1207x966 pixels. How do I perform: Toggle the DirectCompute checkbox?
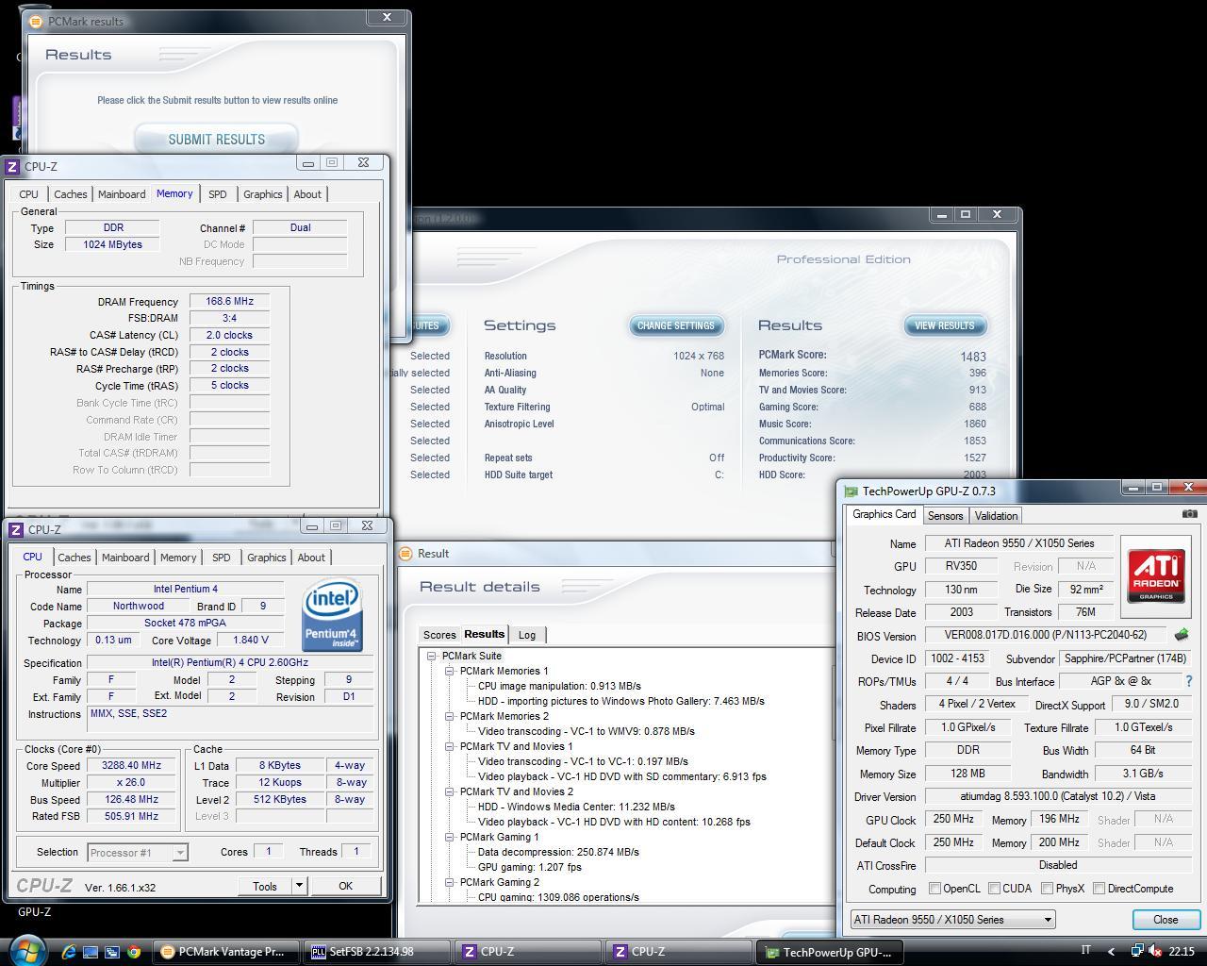tap(1099, 889)
